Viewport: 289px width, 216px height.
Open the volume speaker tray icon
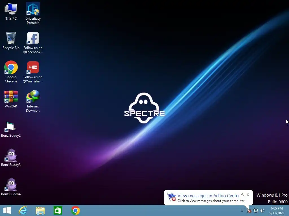(x=262, y=211)
